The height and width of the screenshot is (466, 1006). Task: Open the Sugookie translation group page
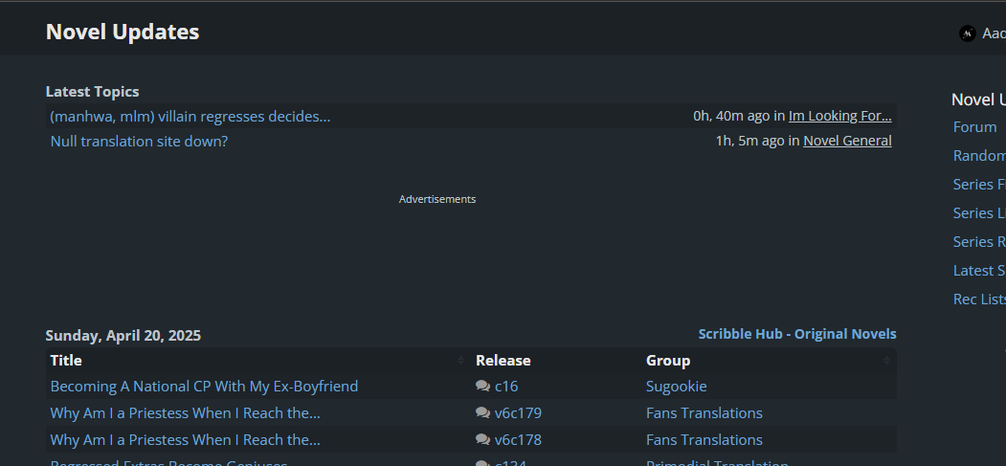tap(676, 387)
